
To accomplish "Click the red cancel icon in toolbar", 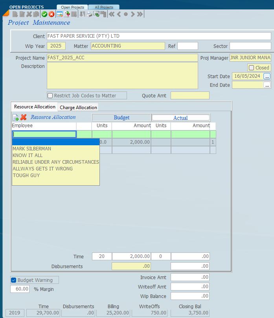I will pos(51,14).
